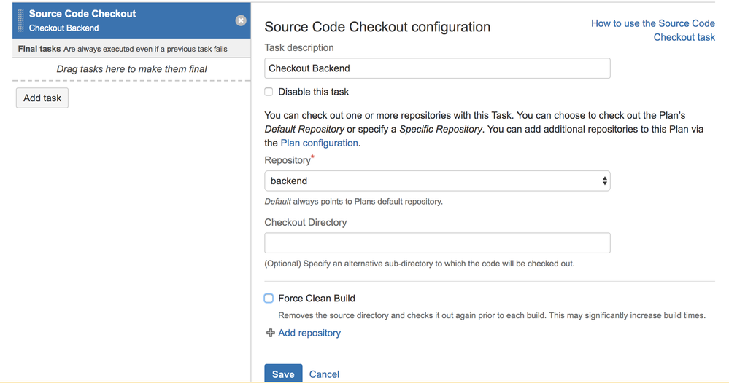Open the Plan configuration link

(319, 143)
